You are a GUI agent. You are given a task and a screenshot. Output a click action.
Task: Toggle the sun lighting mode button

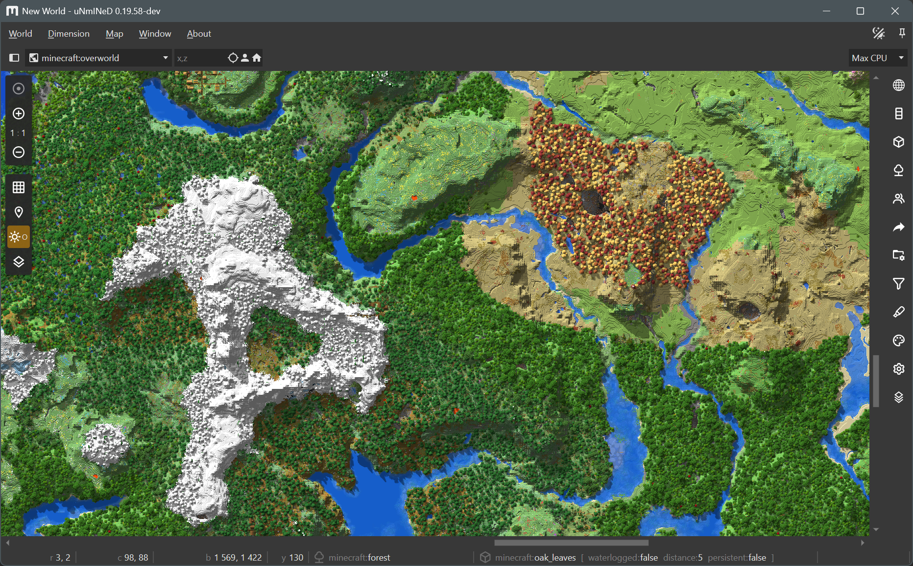click(x=19, y=237)
